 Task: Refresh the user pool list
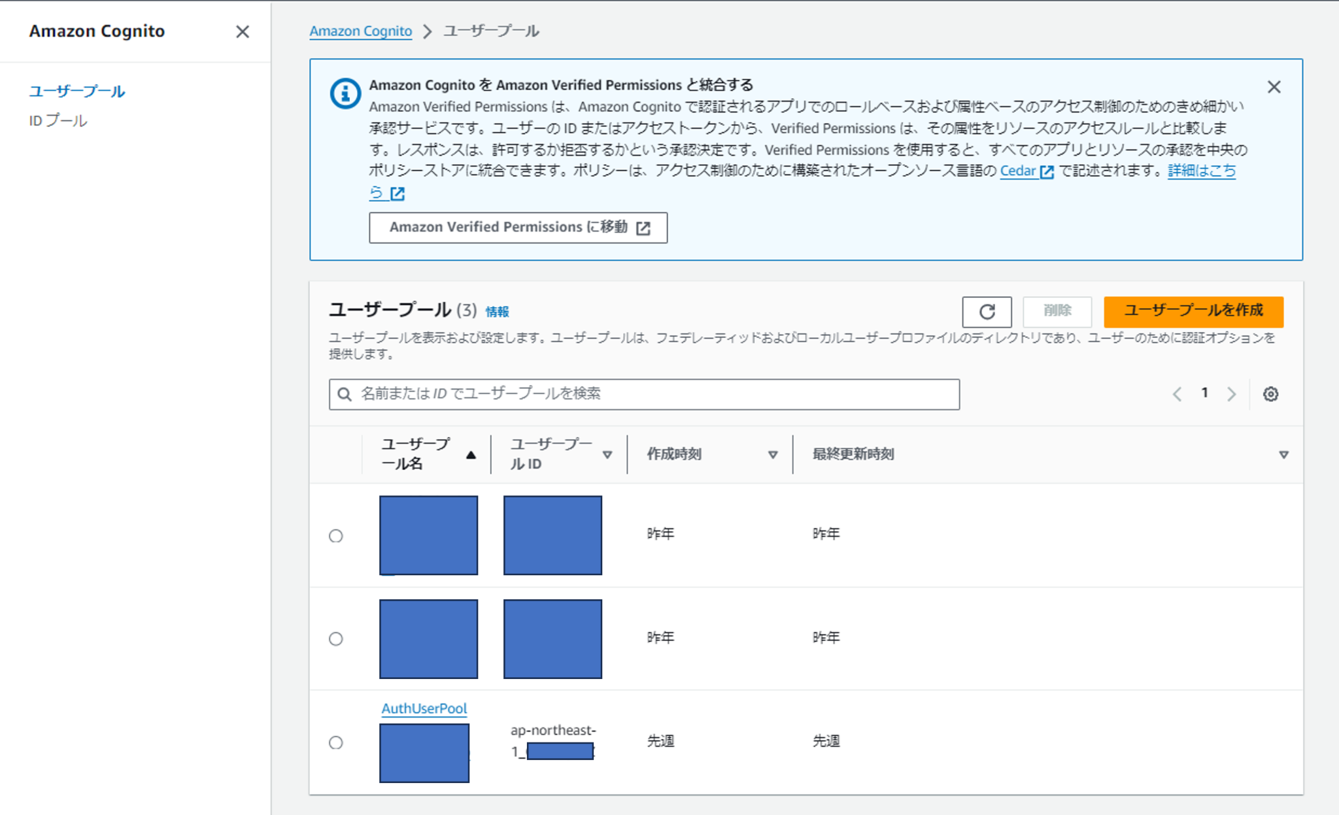tap(987, 312)
